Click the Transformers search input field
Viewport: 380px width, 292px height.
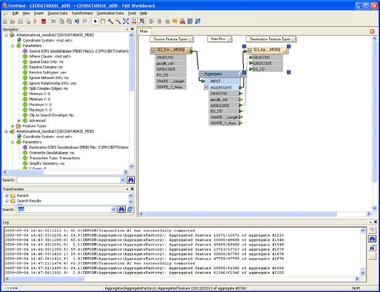point(64,209)
